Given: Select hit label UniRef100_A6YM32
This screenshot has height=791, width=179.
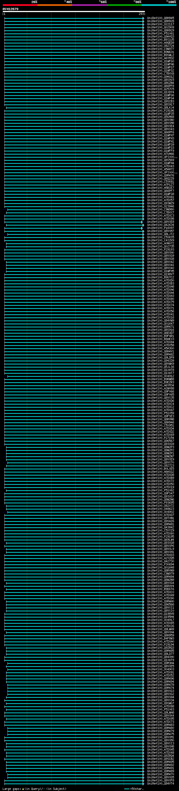Looking at the screenshot, I should [161, 58].
